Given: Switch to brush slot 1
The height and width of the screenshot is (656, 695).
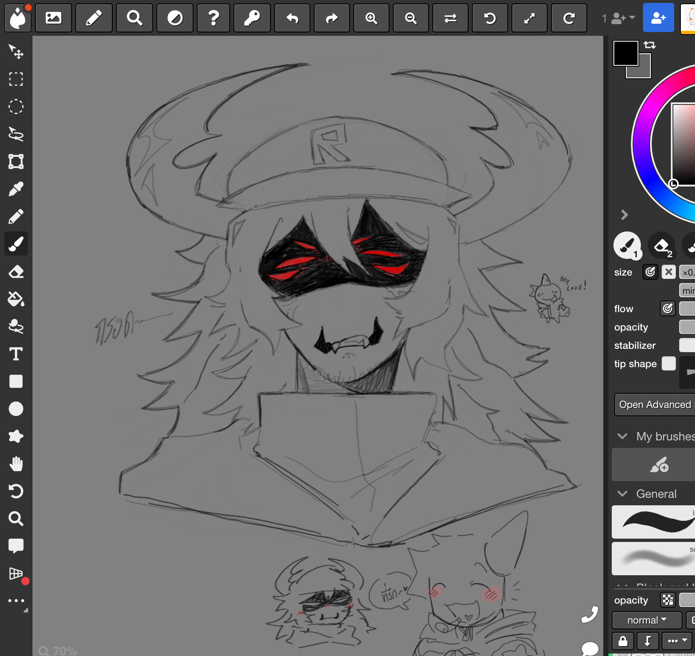Looking at the screenshot, I should coord(627,246).
